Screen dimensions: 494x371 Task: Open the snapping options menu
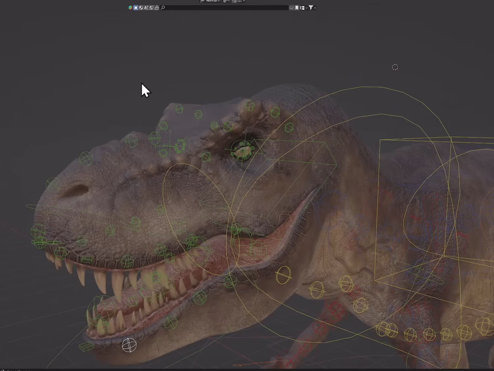241,1
